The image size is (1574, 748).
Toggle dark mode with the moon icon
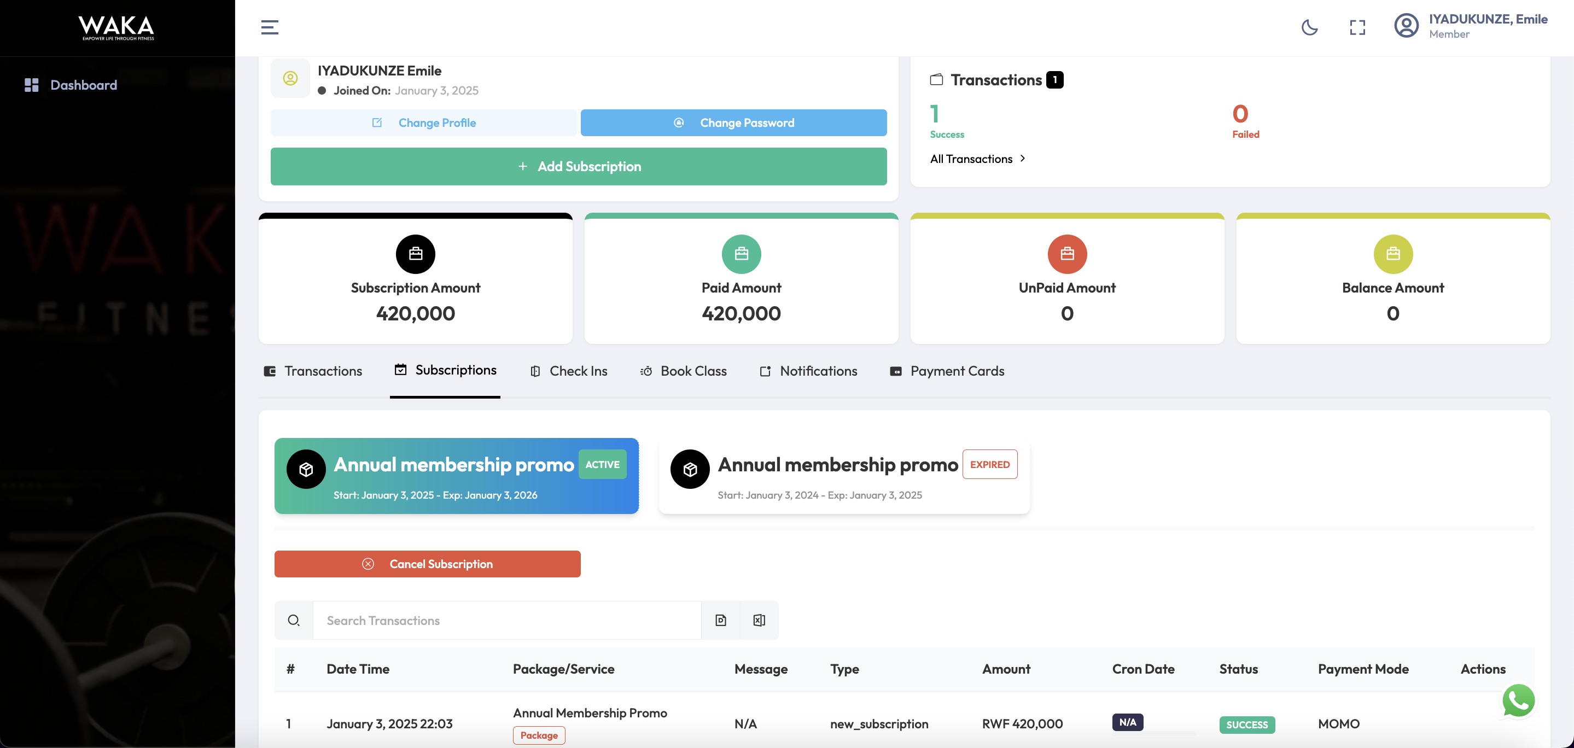[x=1310, y=27]
